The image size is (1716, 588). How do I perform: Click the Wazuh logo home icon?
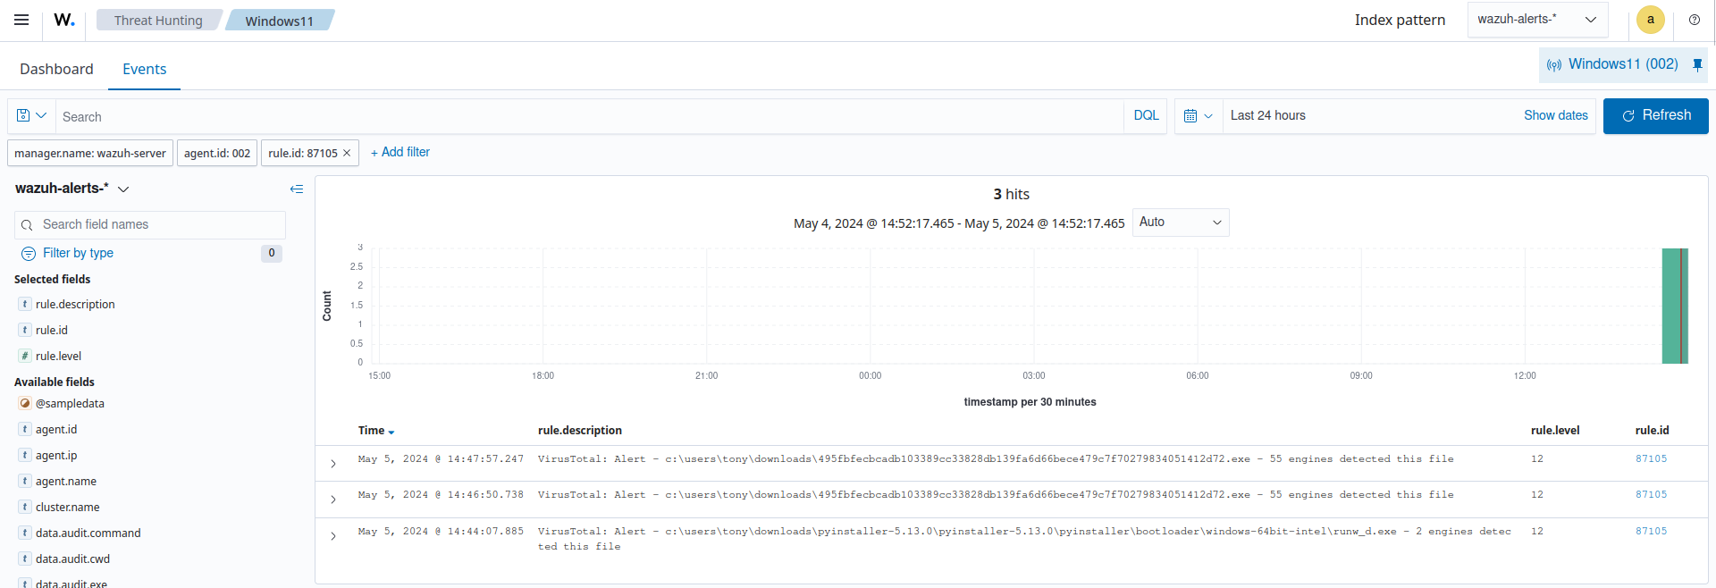[x=64, y=20]
